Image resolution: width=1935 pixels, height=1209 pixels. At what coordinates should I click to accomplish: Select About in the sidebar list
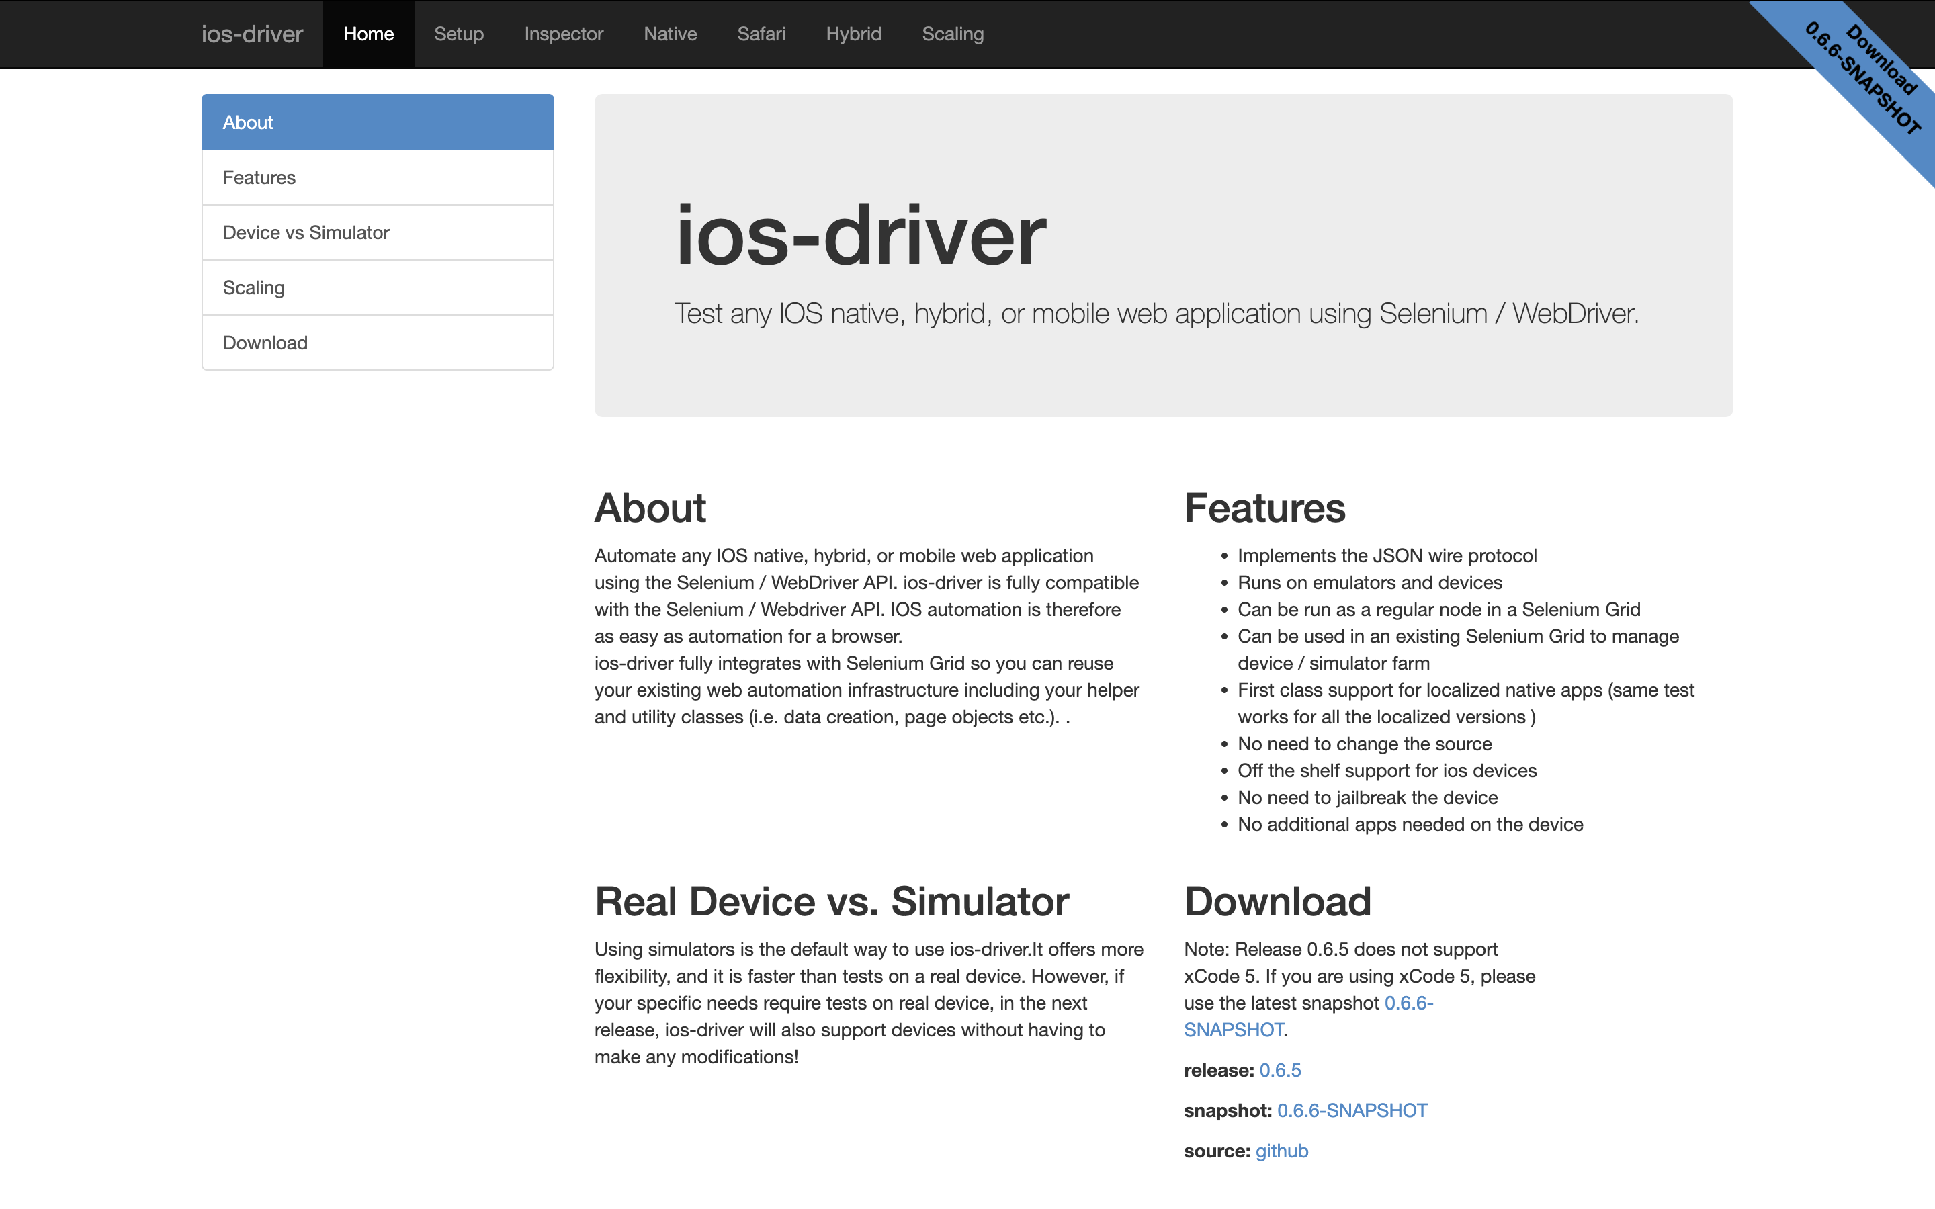tap(378, 122)
